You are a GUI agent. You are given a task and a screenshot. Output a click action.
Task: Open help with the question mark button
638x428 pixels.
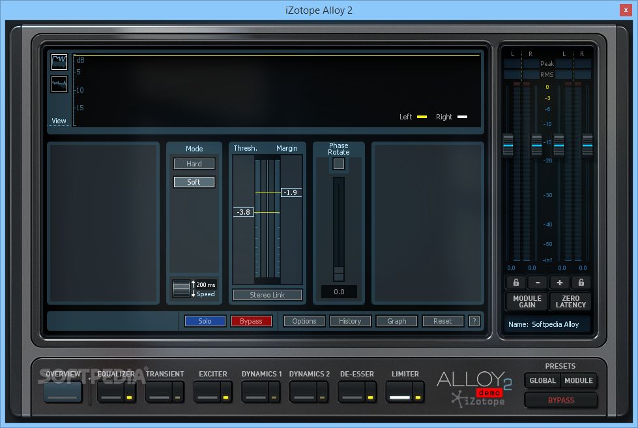(x=474, y=321)
